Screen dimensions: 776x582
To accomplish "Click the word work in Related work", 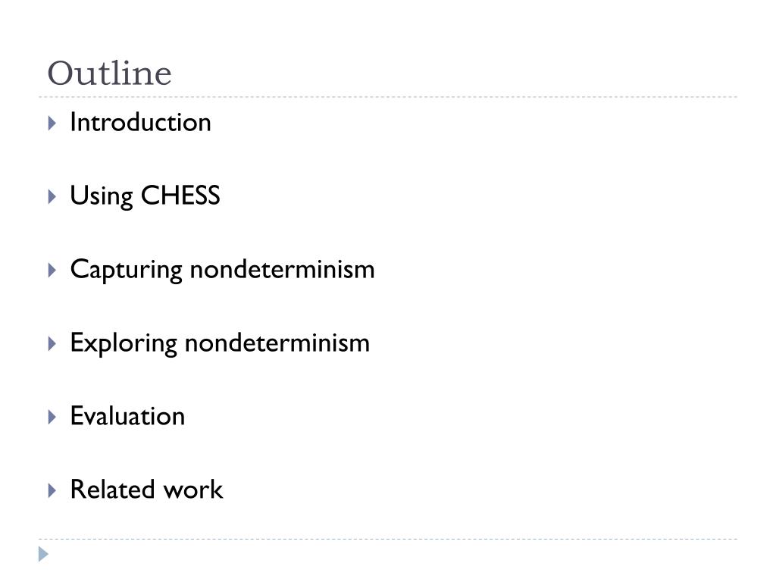I will tap(193, 490).
